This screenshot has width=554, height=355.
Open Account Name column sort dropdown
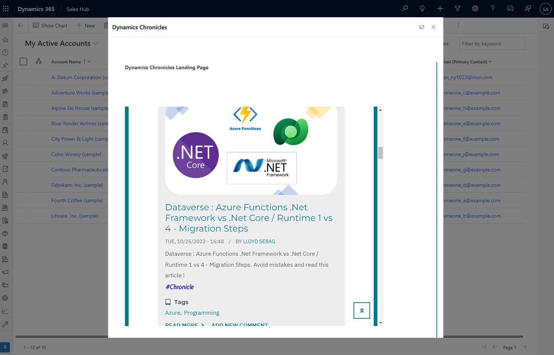coord(89,62)
